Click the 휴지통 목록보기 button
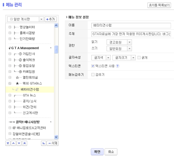 [159, 5]
